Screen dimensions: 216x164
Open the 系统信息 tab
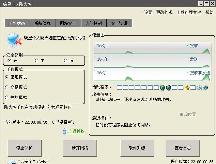pos(43,23)
